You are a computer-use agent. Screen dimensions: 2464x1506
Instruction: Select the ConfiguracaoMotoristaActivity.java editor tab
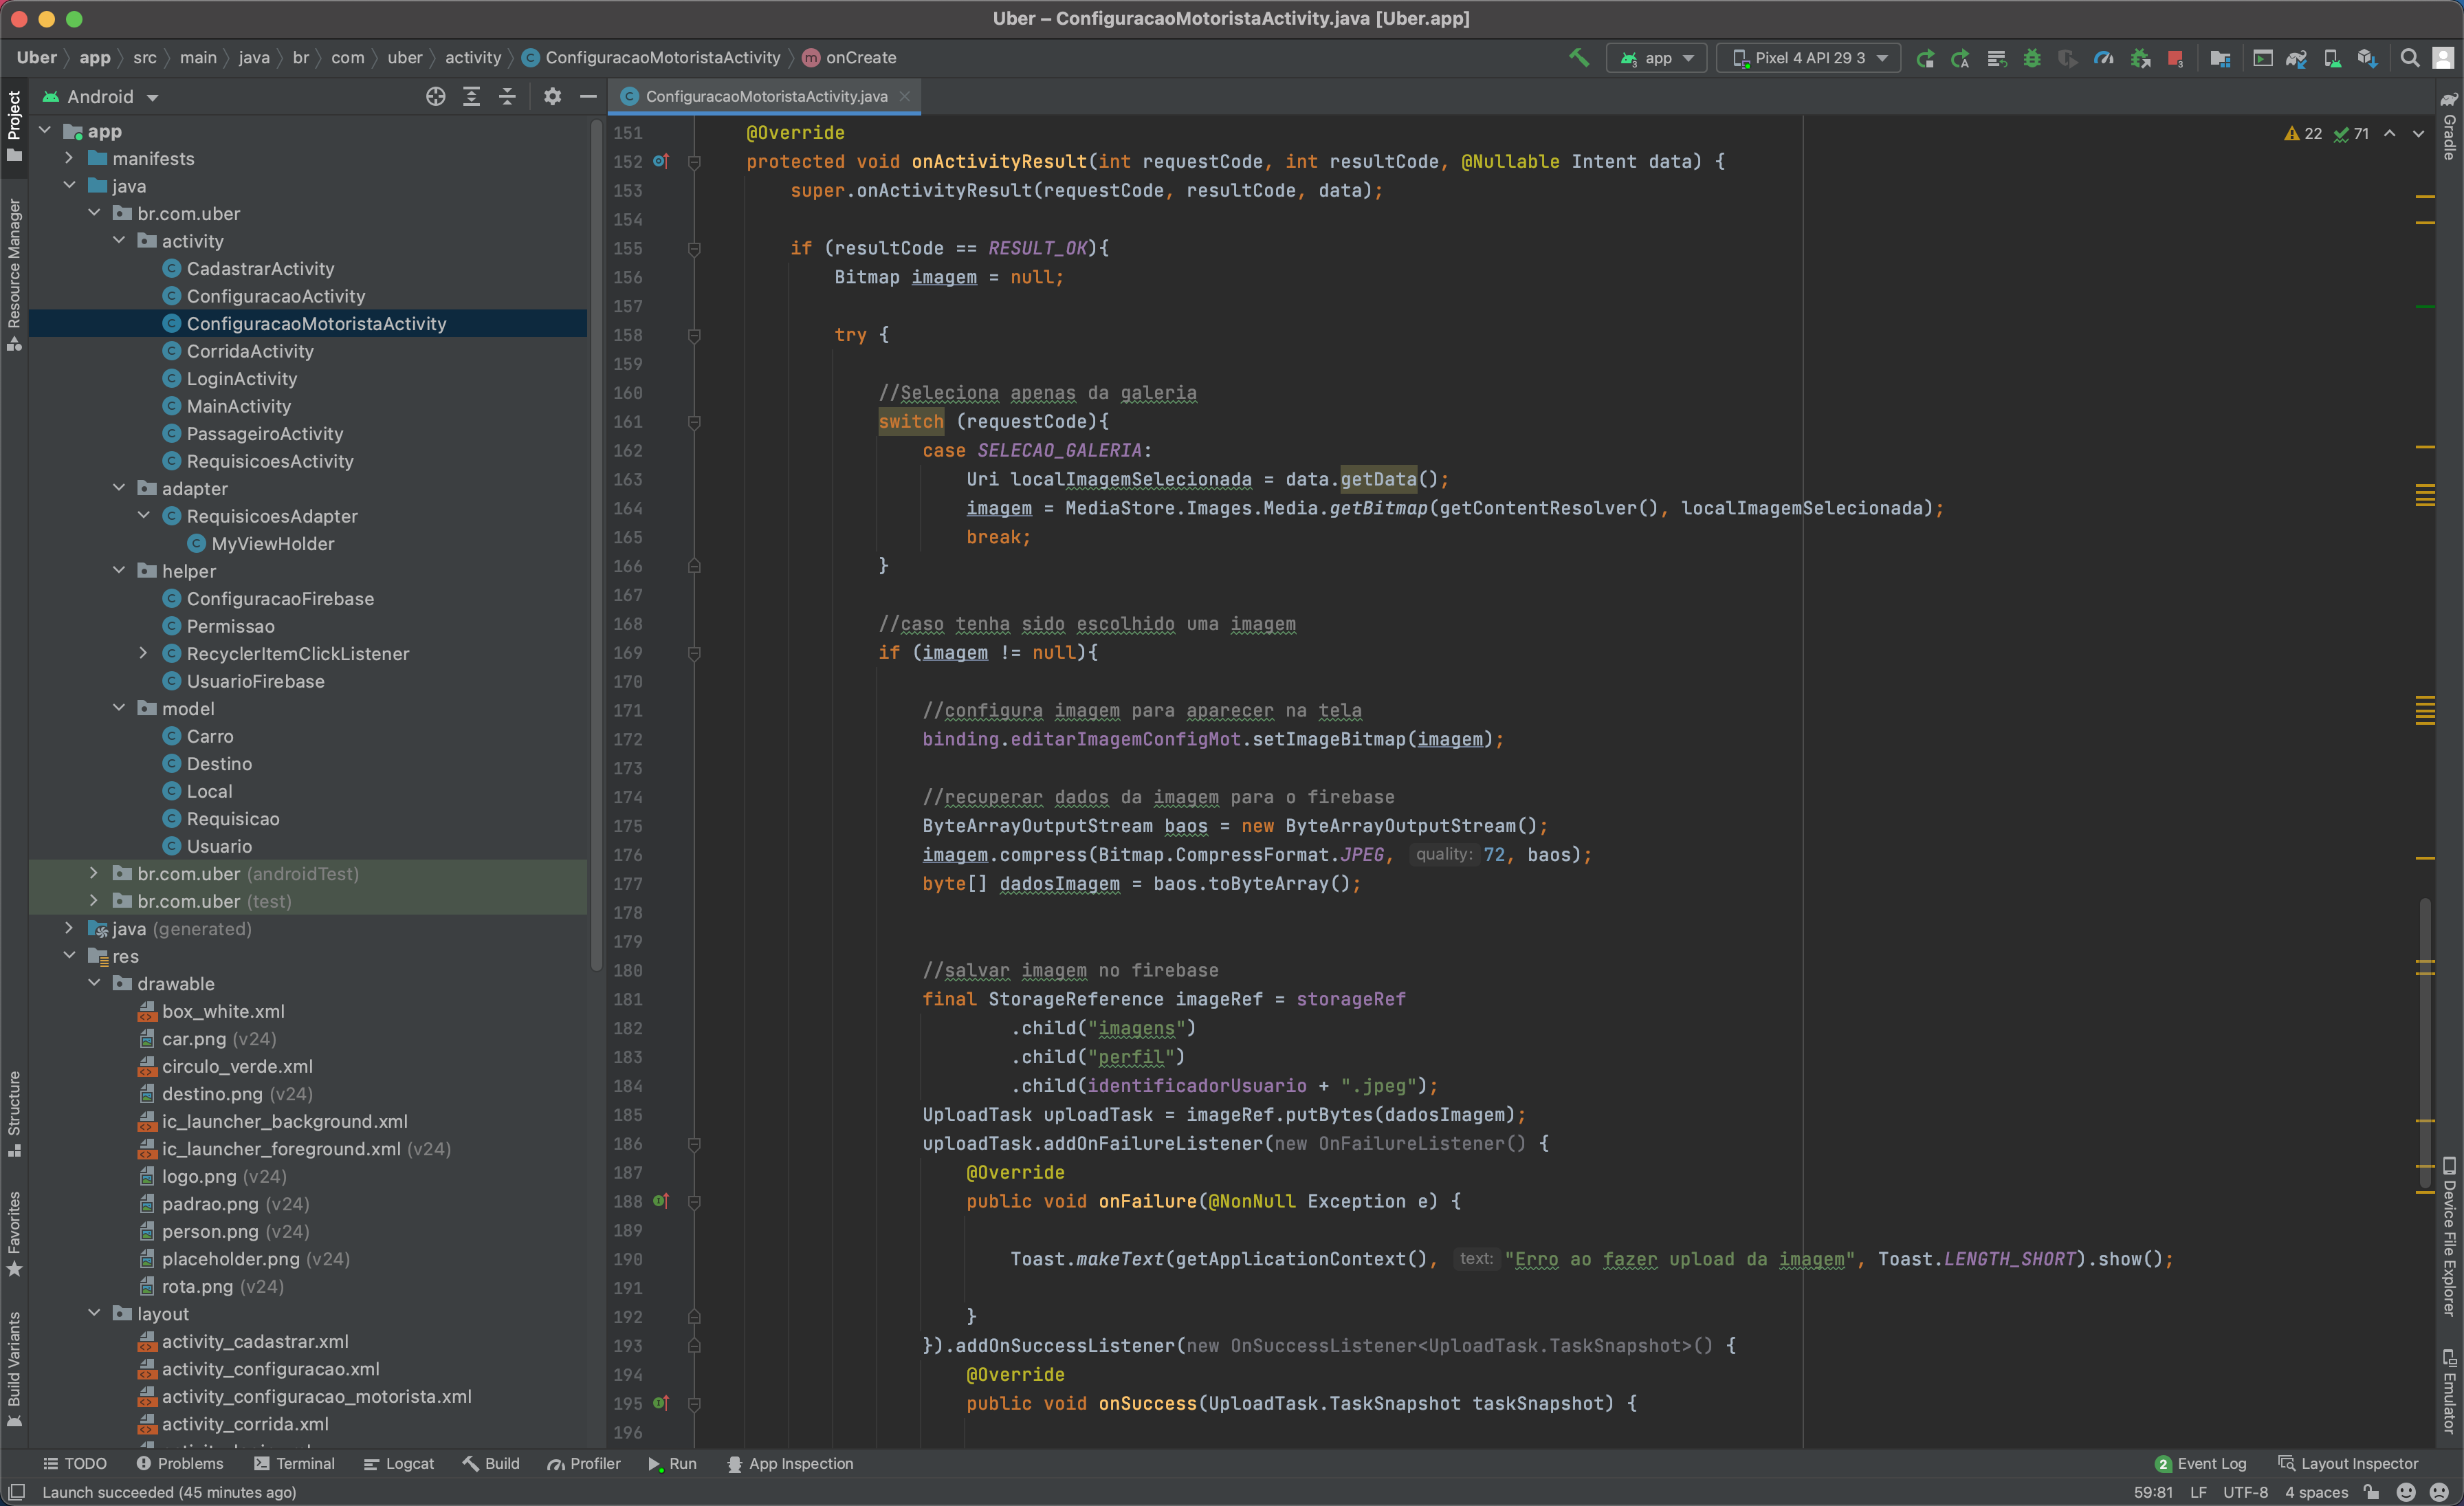[x=765, y=96]
